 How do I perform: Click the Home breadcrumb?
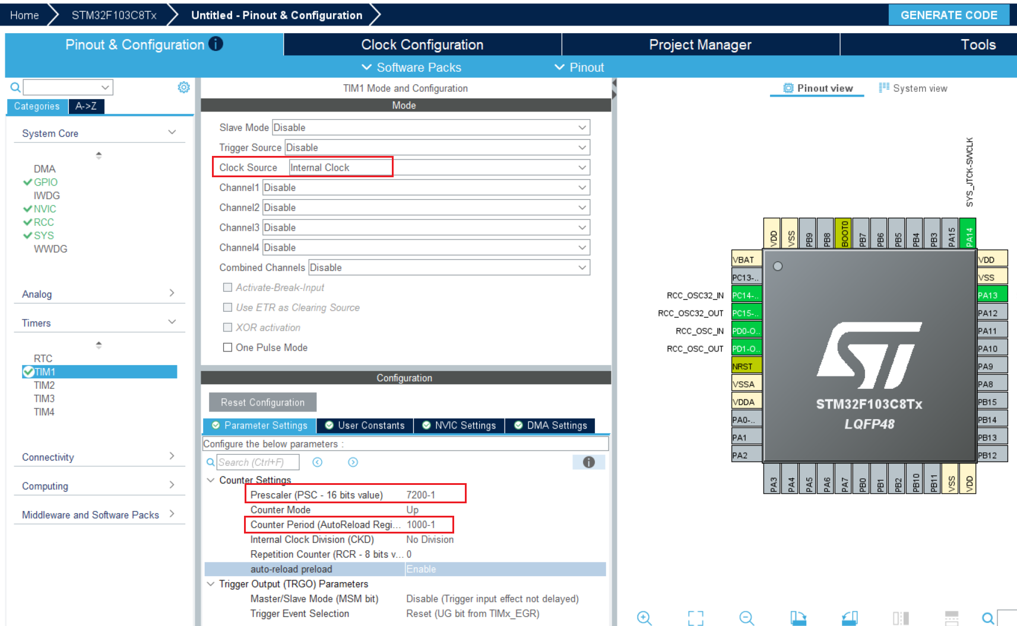(x=24, y=15)
